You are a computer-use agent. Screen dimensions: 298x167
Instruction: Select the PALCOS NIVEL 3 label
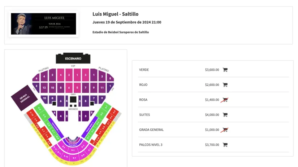pos(151,145)
